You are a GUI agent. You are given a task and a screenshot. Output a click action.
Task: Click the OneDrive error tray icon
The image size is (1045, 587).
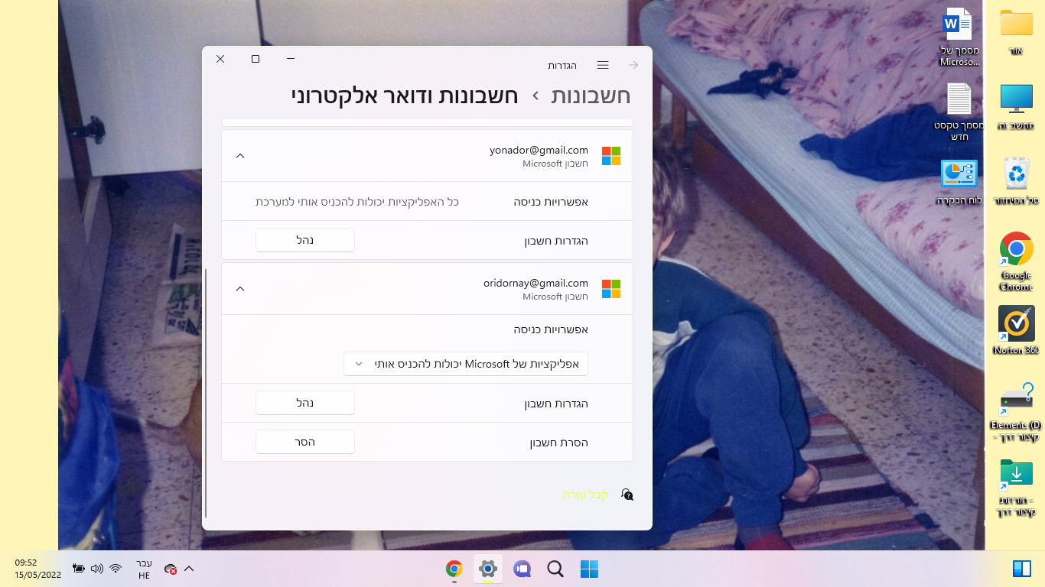pyautogui.click(x=171, y=569)
